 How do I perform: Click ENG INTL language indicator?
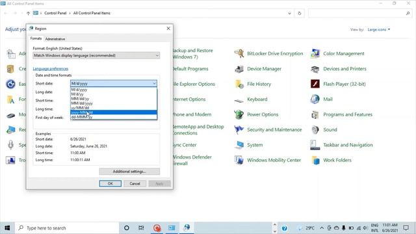point(374,228)
